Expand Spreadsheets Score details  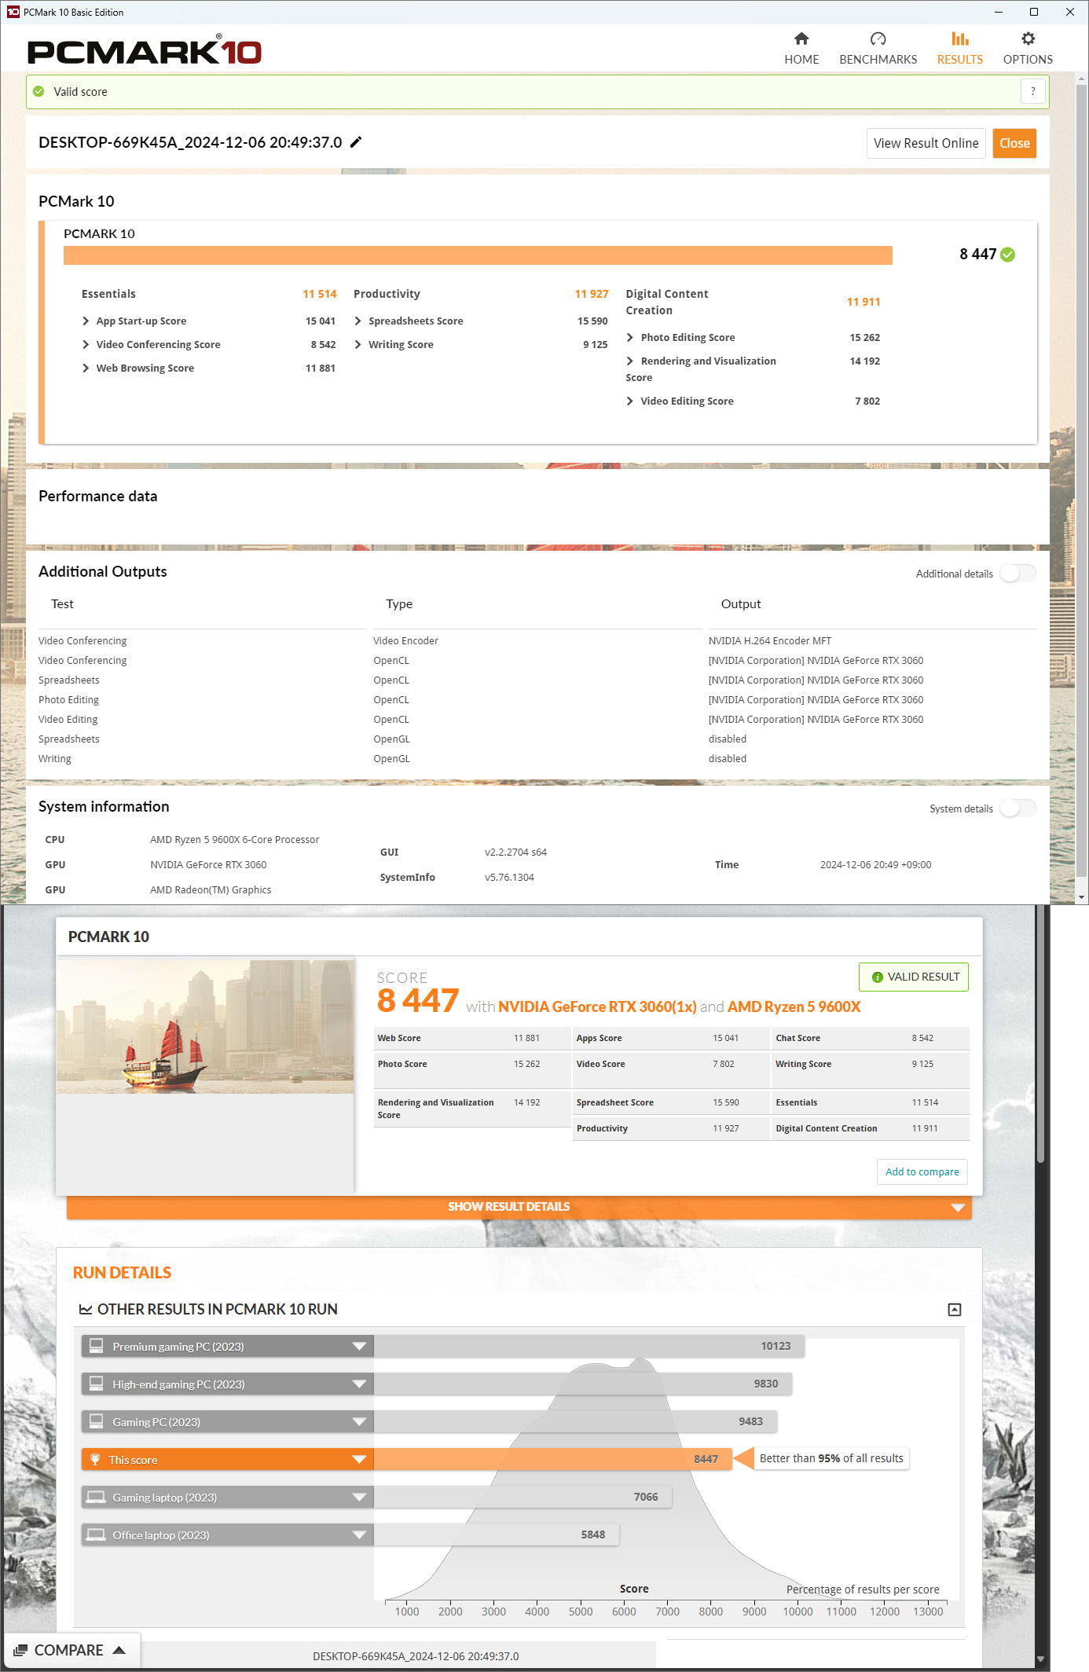[358, 321]
